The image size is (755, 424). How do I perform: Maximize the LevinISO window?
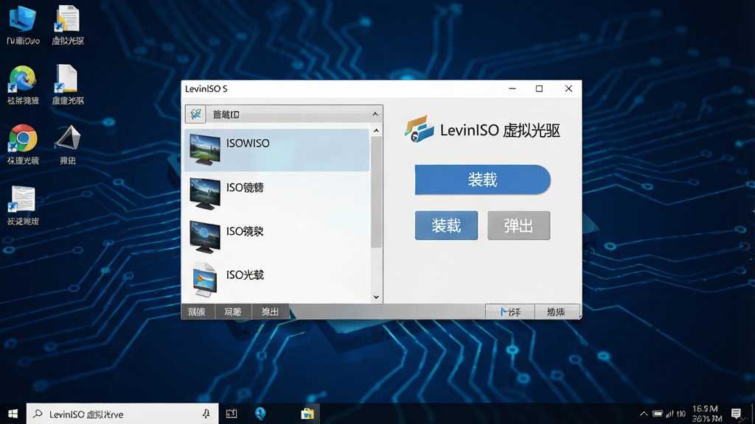[539, 89]
